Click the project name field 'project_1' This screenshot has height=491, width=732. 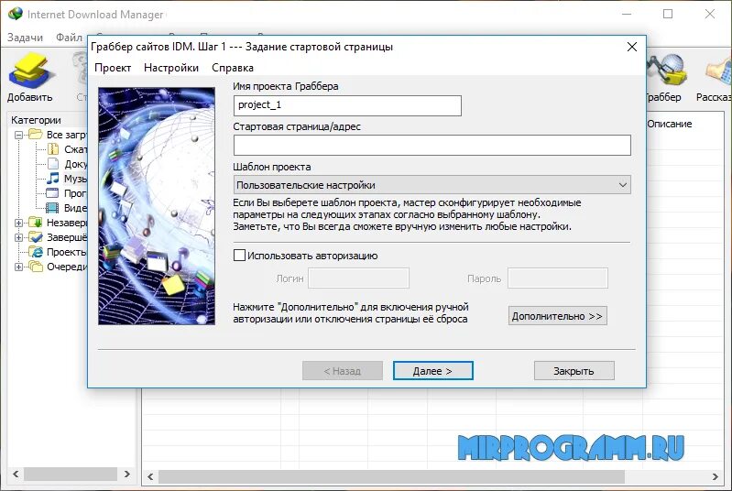(x=347, y=105)
